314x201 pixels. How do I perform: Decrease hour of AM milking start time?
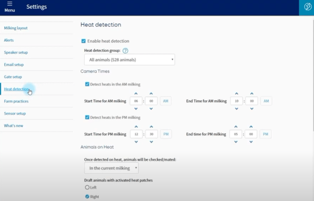click(136, 109)
